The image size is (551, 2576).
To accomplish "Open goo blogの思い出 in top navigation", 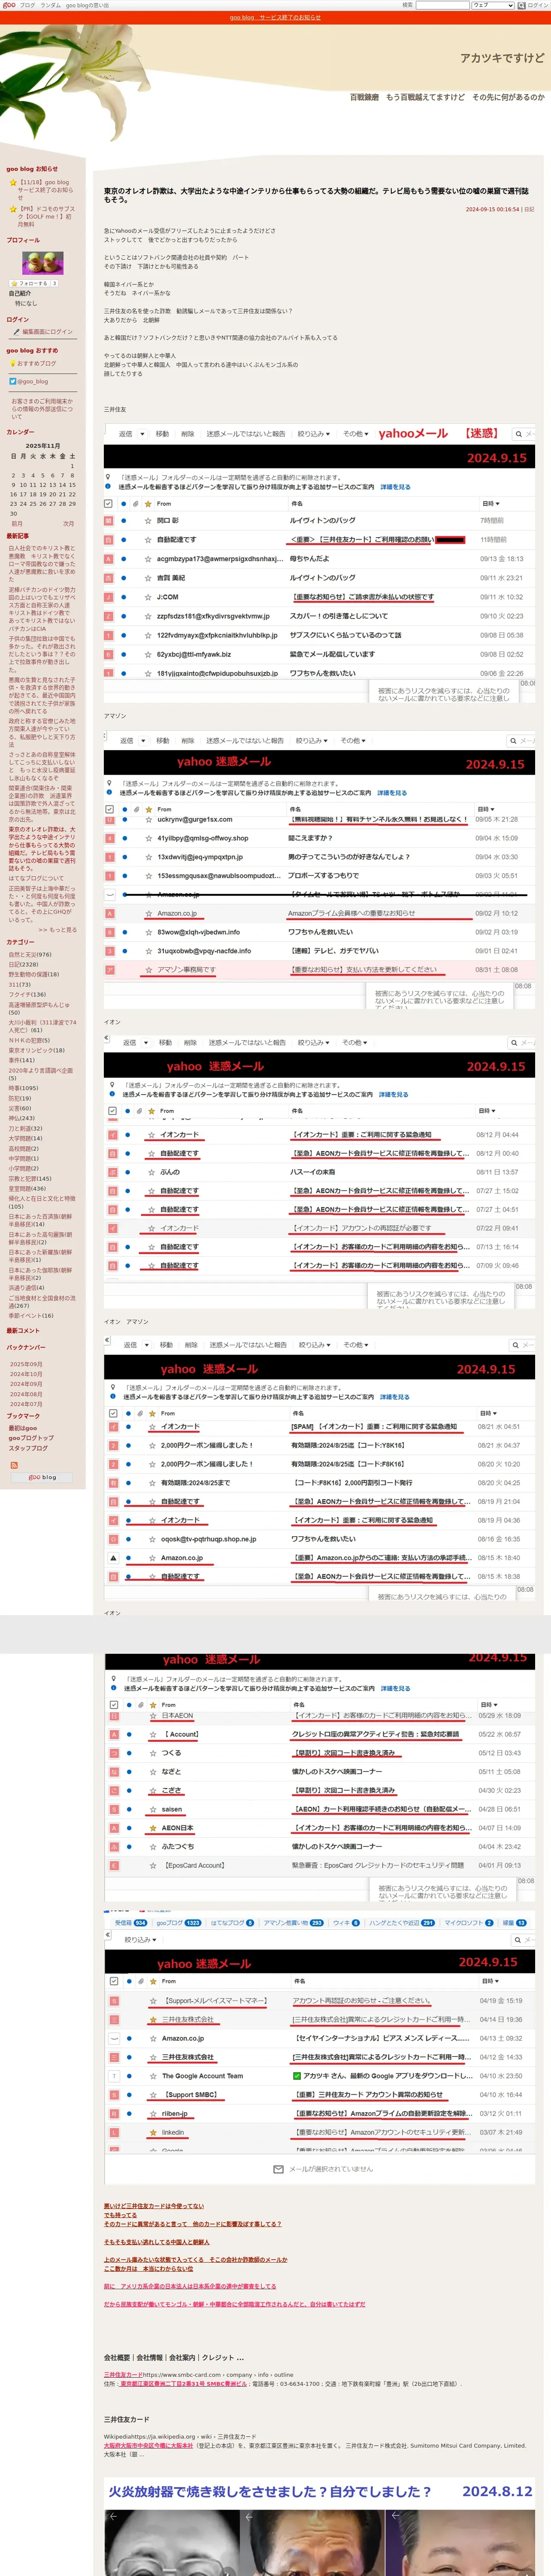I will [x=88, y=5].
